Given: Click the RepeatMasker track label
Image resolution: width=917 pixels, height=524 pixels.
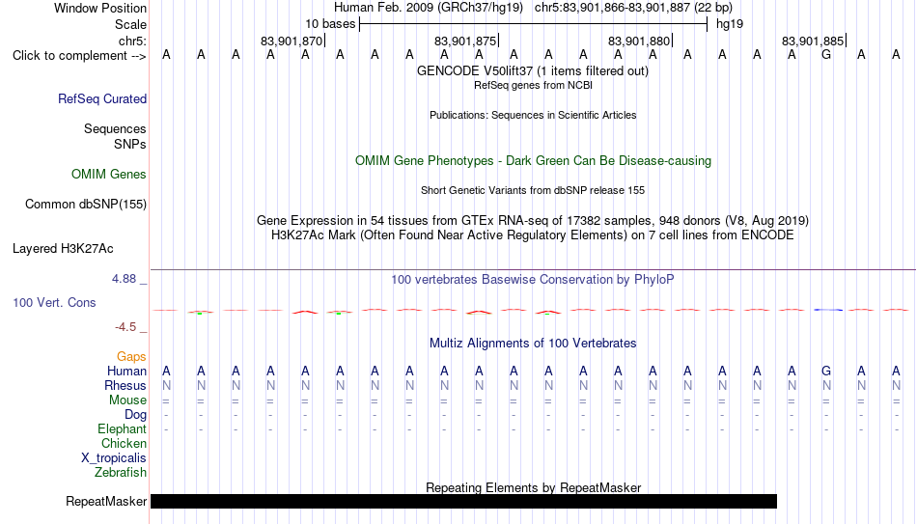Looking at the screenshot, I should [x=106, y=501].
